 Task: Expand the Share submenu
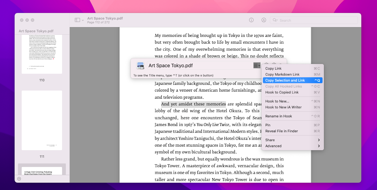[292, 140]
